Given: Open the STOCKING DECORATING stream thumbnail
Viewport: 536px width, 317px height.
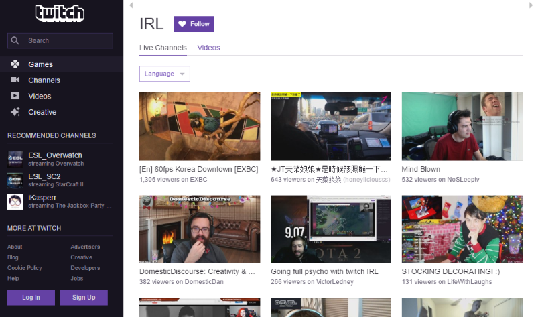Looking at the screenshot, I should pyautogui.click(x=462, y=229).
